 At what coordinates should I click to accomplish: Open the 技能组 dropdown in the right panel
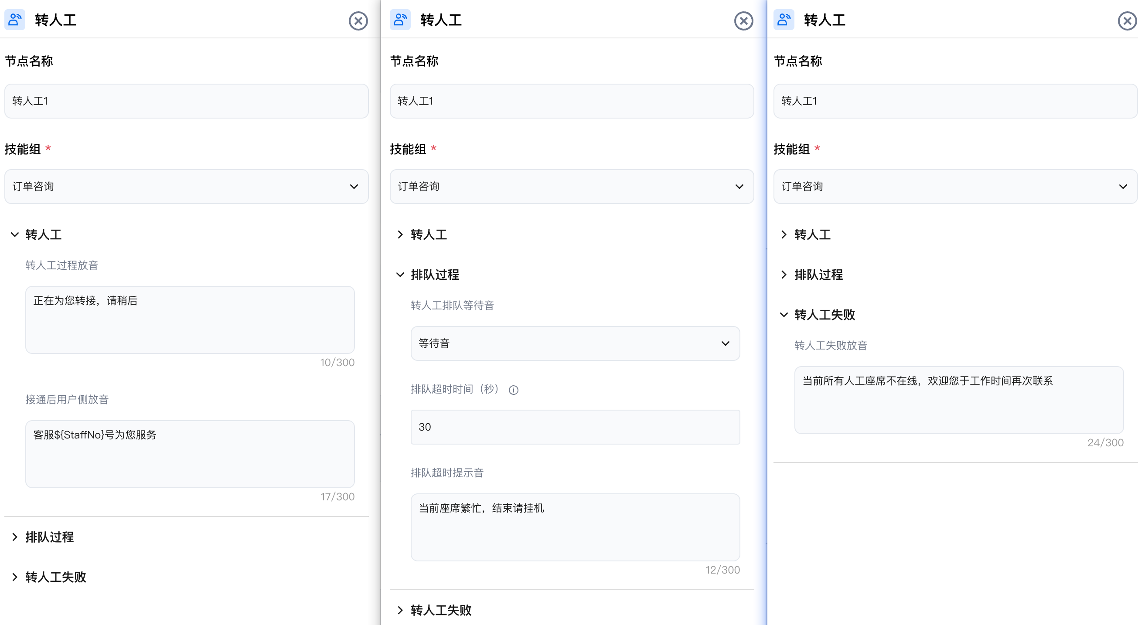(x=956, y=187)
